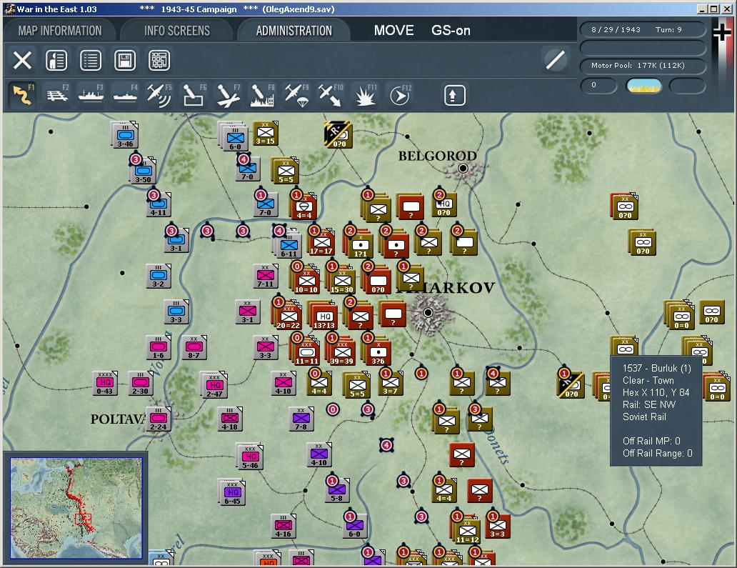737x568 pixels.
Task: Click the Belgorod city marker
Action: [x=463, y=168]
